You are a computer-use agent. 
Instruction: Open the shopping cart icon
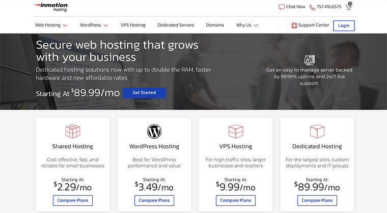[x=348, y=6]
